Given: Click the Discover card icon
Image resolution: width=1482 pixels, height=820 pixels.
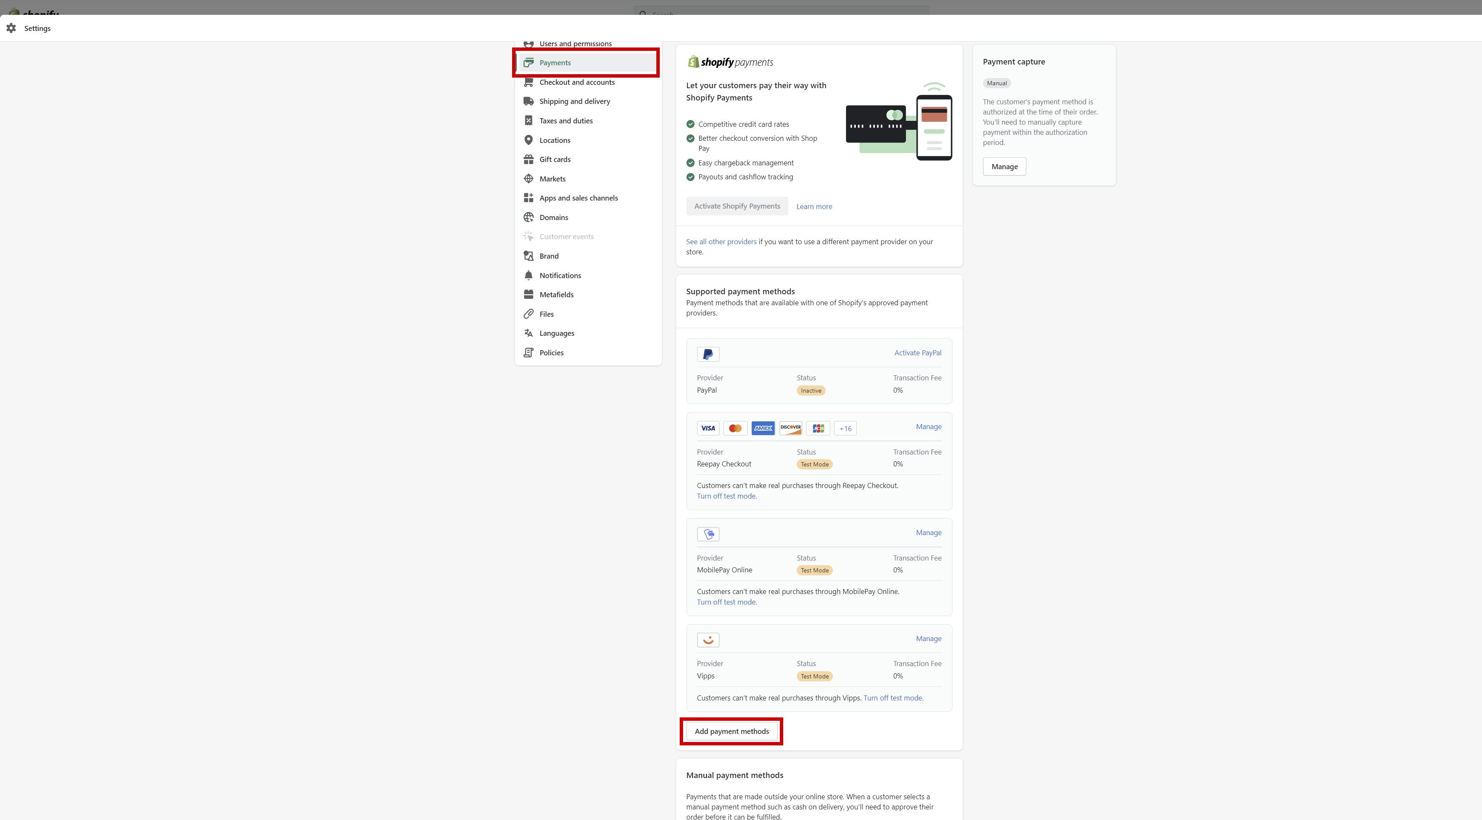Looking at the screenshot, I should [790, 428].
